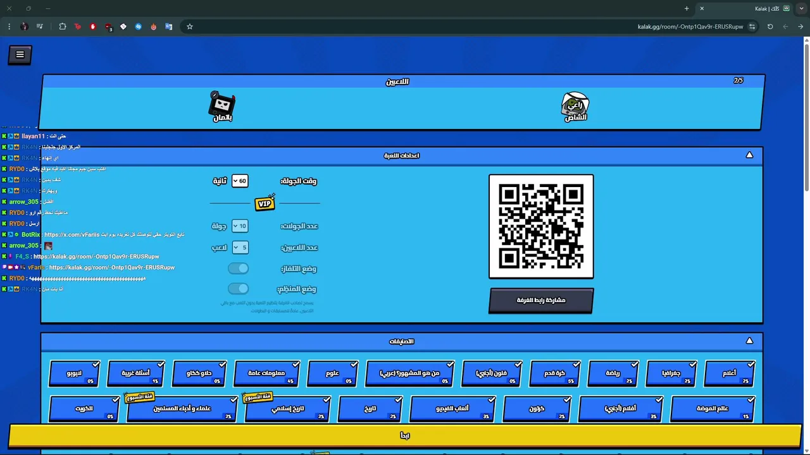Uncheck the تاريخ category
Screen dimensions: 810x455
(370, 409)
